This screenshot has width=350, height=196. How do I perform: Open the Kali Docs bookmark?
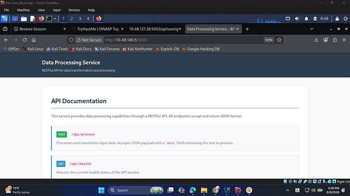[81, 49]
